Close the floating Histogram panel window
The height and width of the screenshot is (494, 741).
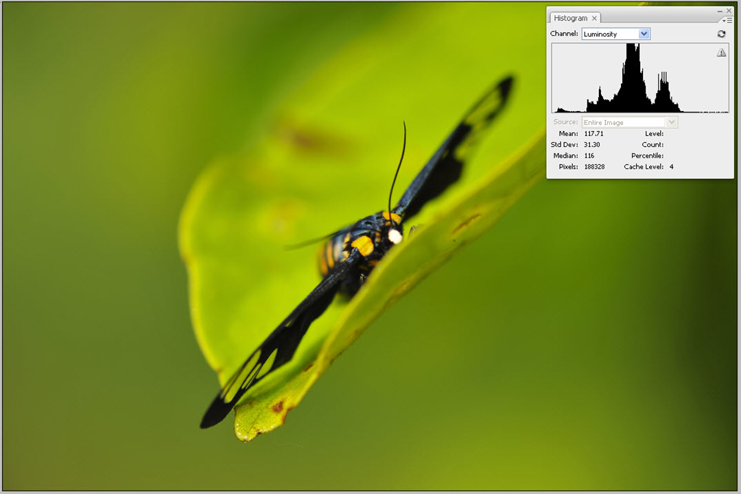729,10
